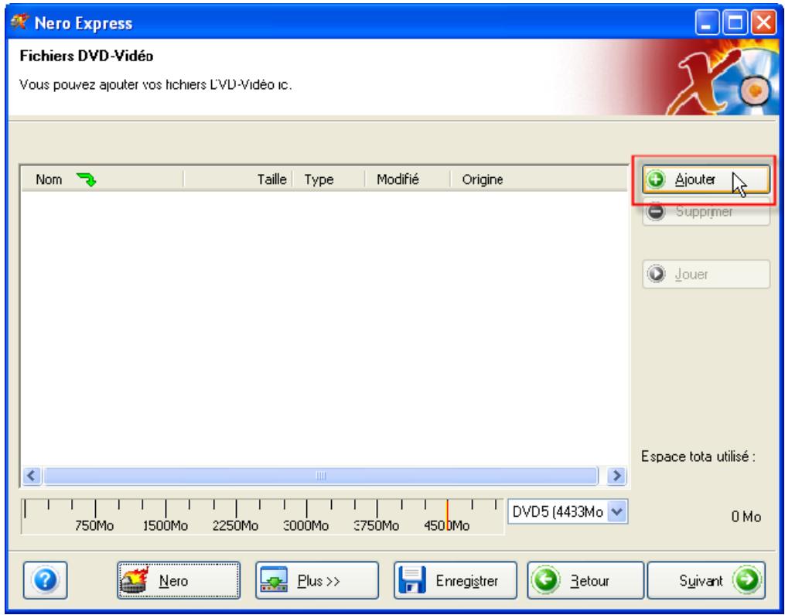
Task: Click the Jouer play button
Action: [x=705, y=274]
